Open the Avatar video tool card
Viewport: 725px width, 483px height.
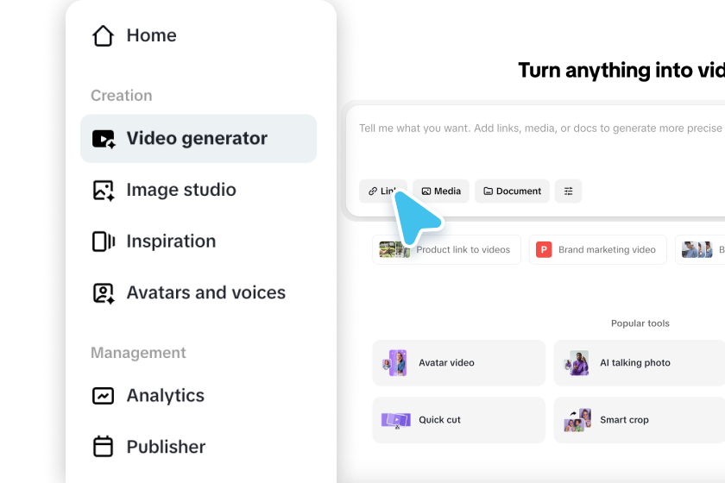tap(459, 363)
